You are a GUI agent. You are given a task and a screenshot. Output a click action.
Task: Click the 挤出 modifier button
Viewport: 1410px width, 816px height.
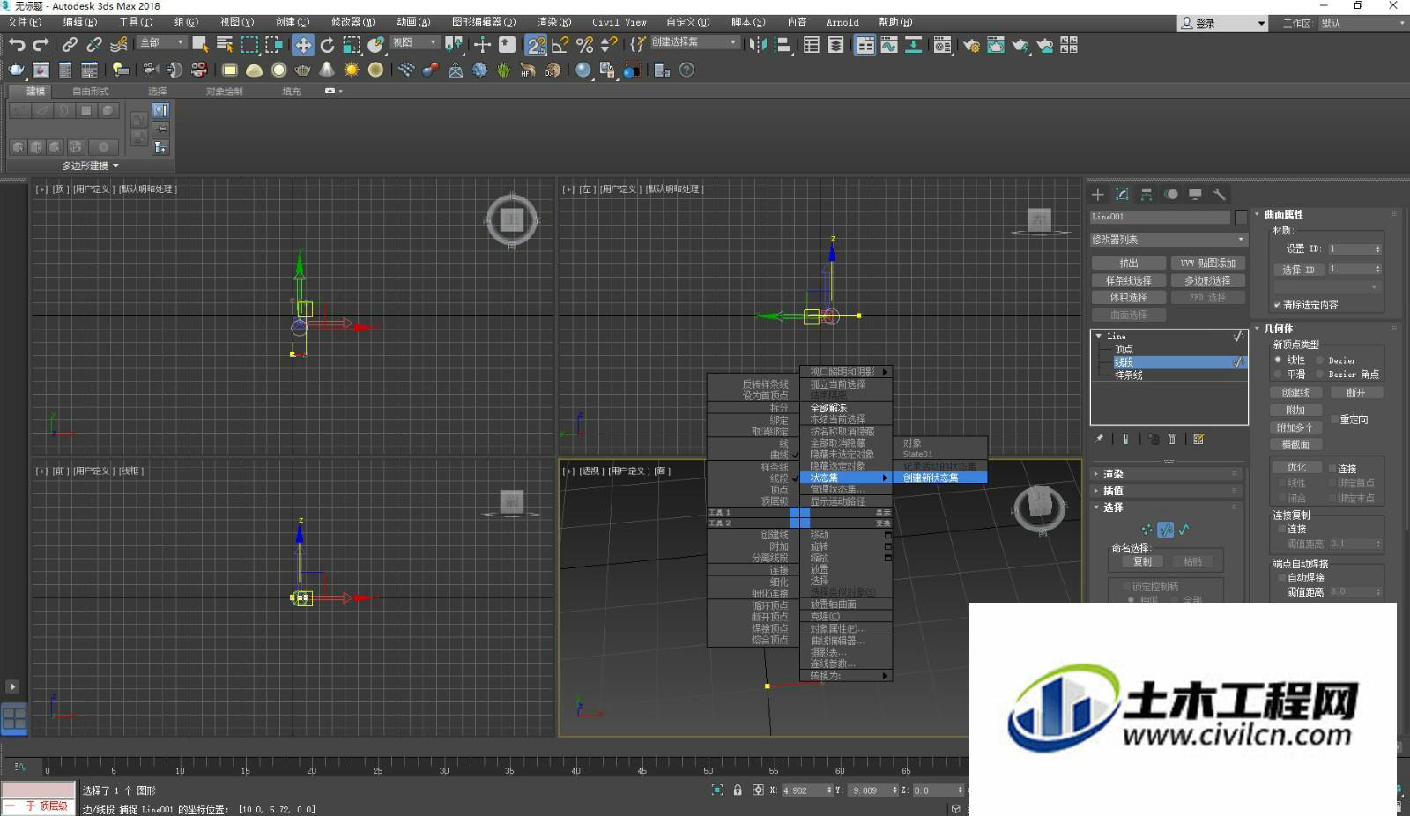click(1129, 263)
